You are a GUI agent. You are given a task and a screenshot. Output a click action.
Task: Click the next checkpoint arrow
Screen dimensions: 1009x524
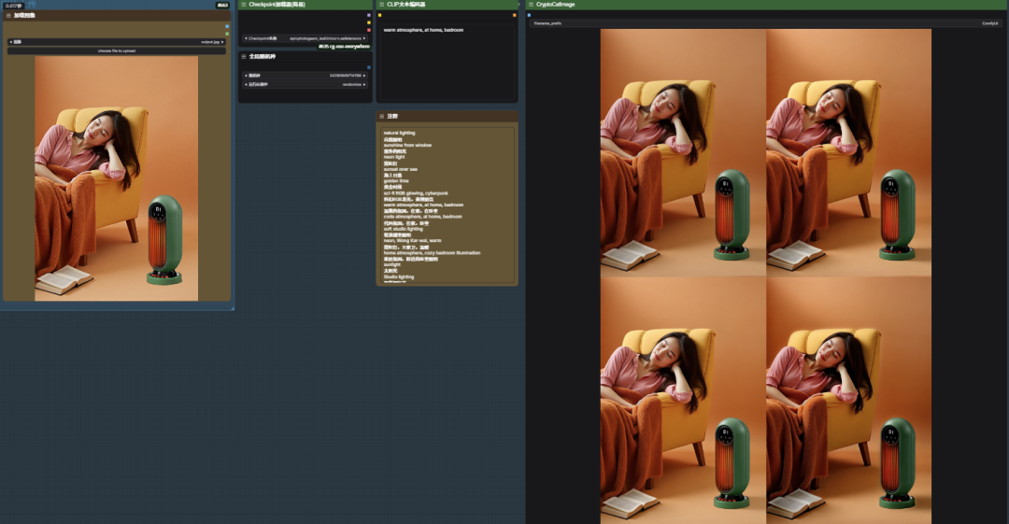click(364, 38)
